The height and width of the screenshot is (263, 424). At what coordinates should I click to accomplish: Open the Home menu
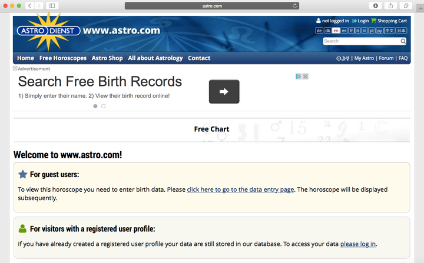tap(26, 58)
